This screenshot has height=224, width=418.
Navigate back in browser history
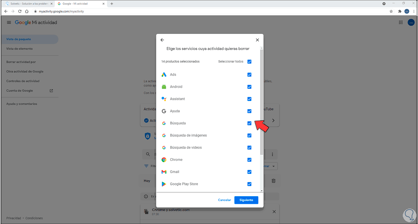pyautogui.click(x=6, y=11)
